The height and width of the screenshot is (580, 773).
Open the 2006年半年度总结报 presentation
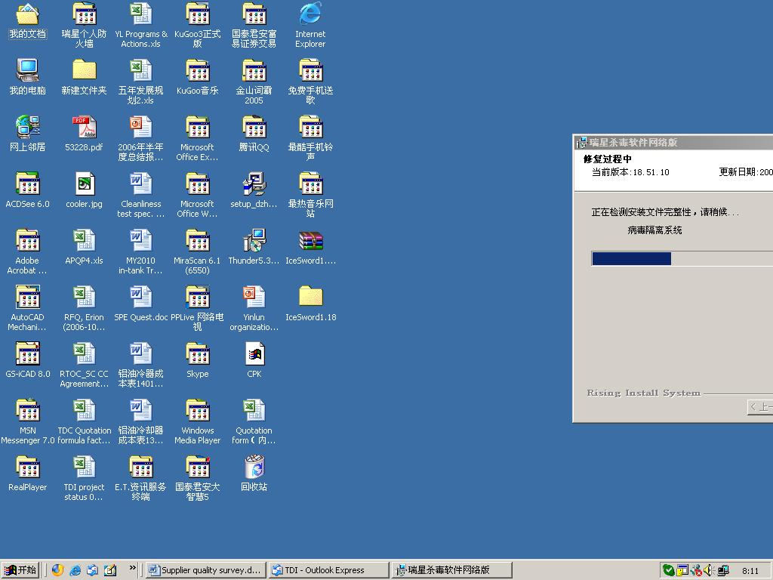pos(141,139)
